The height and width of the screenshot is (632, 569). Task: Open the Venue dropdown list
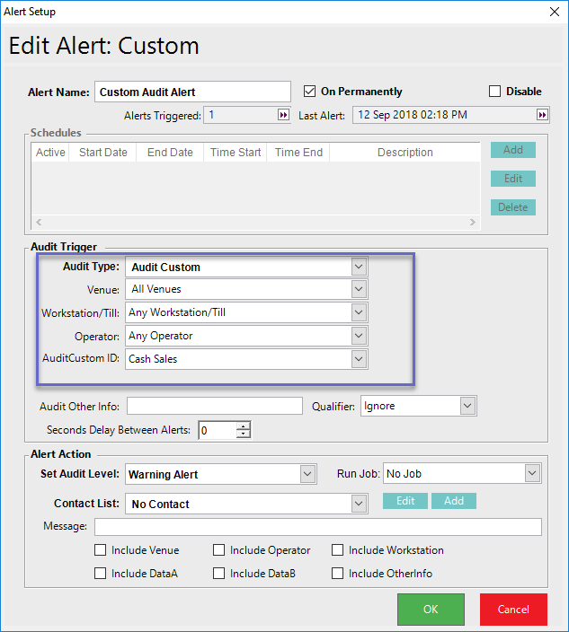pyautogui.click(x=359, y=289)
